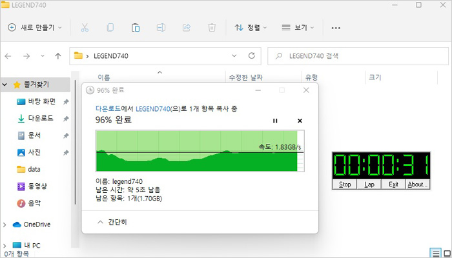Cancel the copy with the X button
The height and width of the screenshot is (258, 452).
[300, 121]
